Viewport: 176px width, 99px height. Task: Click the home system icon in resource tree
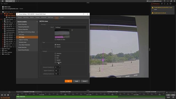pyautogui.click(x=3, y=7)
